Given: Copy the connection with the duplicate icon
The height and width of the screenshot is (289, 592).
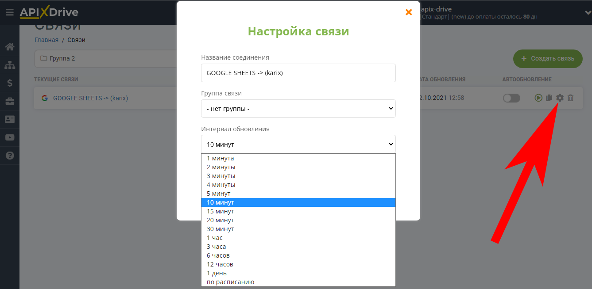Looking at the screenshot, I should (x=549, y=98).
